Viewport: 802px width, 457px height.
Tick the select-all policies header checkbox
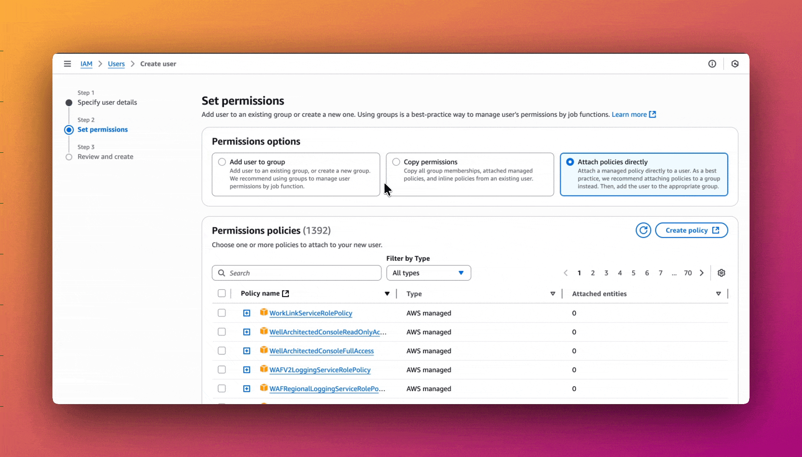222,293
